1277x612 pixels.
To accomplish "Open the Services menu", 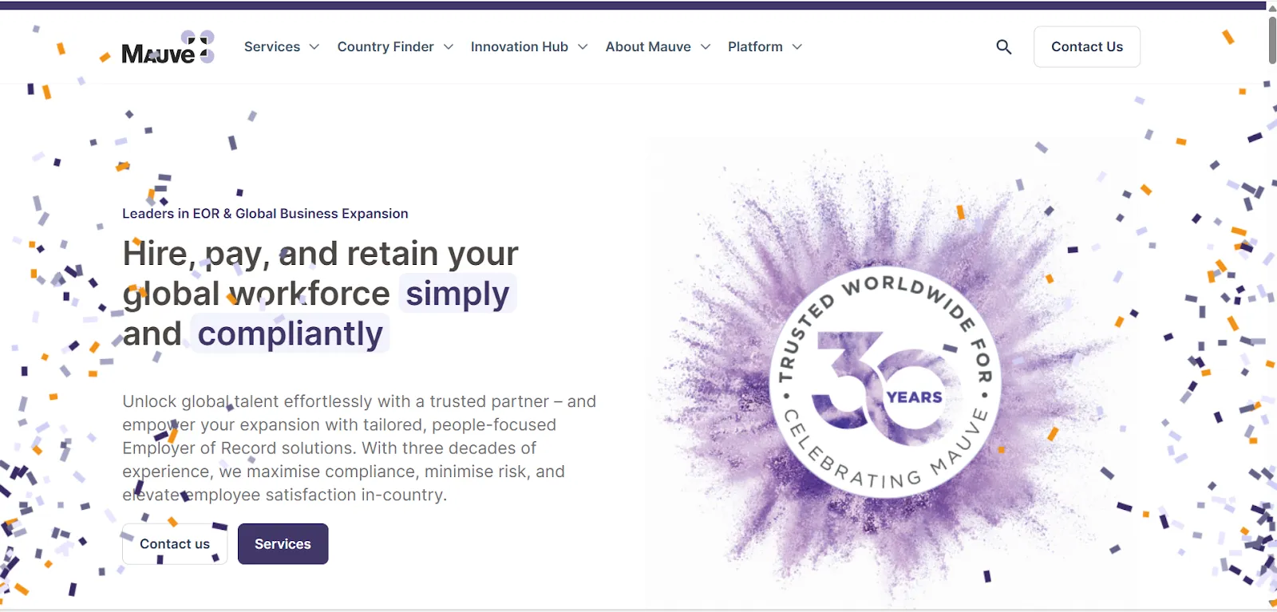I will (272, 47).
